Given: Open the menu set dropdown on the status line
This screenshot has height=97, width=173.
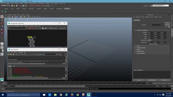Looking at the screenshot, I should point(5,5).
